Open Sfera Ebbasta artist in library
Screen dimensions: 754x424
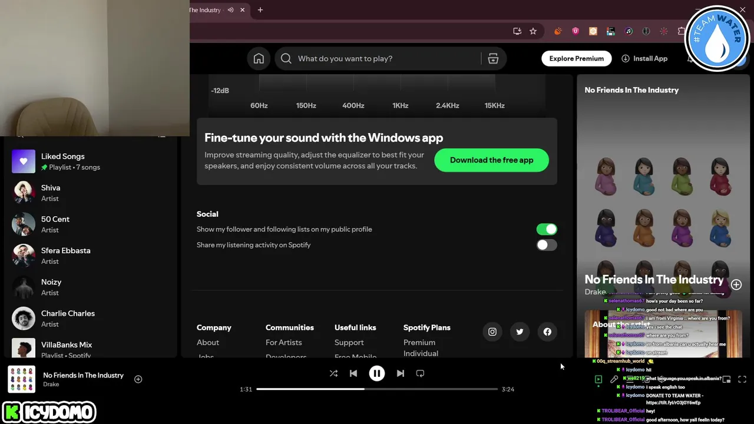(90, 256)
